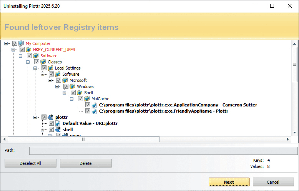Uncheck the Windows key checkbox
299x191 pixels.
(x=66, y=86)
